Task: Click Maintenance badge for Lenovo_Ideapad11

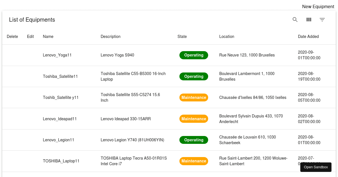Action: click(x=194, y=119)
